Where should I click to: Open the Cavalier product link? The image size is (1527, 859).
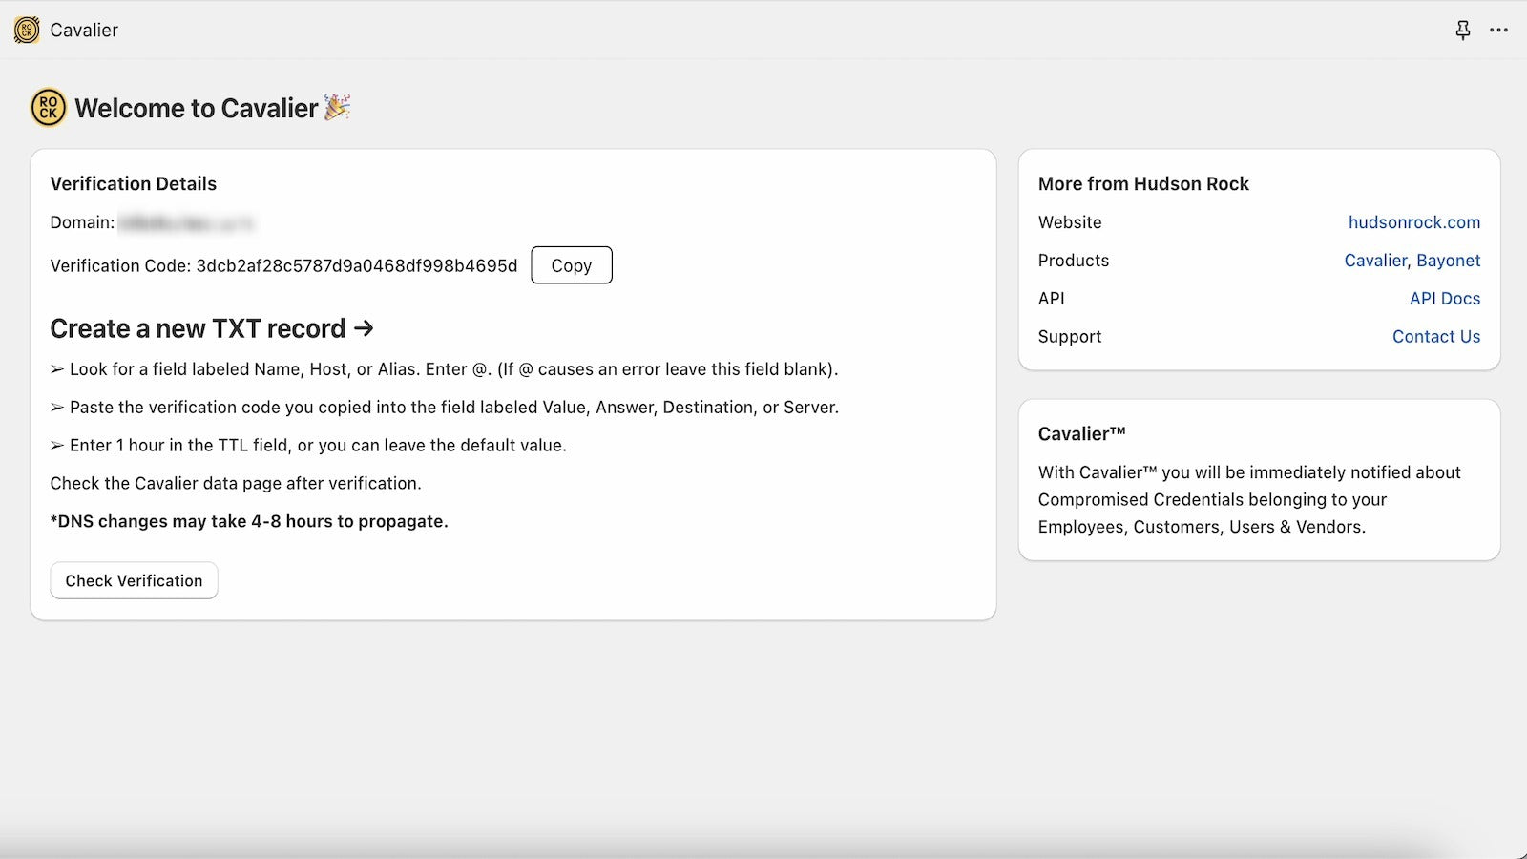[x=1375, y=261]
